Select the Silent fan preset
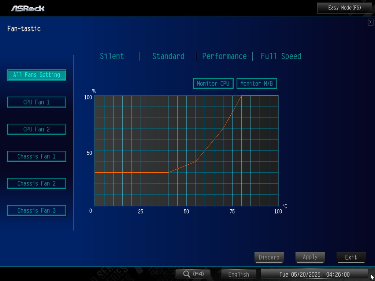 (x=112, y=56)
